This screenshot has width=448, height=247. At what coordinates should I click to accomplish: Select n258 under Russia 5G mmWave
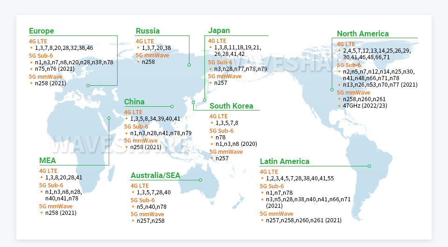pyautogui.click(x=148, y=62)
